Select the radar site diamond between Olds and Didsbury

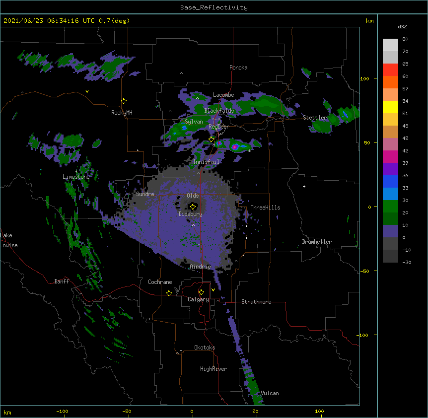tap(193, 207)
